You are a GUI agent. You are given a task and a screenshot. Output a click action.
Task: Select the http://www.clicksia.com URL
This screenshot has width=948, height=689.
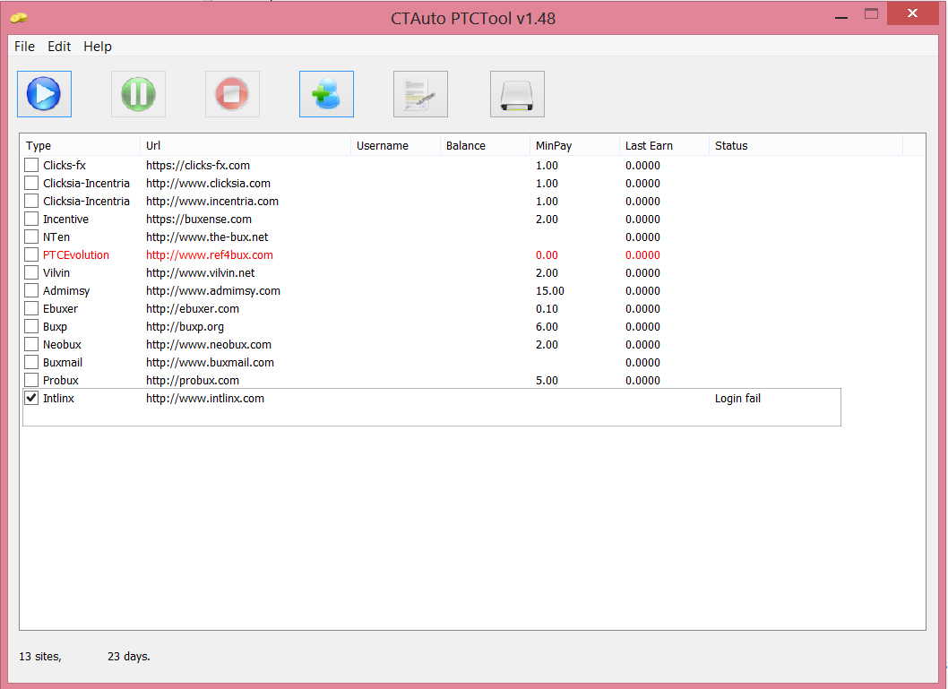pyautogui.click(x=208, y=183)
